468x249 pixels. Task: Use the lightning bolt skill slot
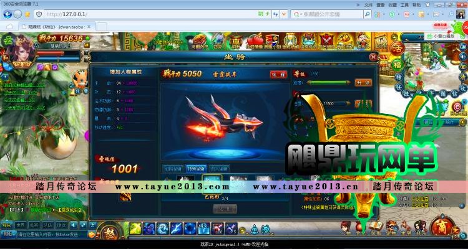[177, 228]
